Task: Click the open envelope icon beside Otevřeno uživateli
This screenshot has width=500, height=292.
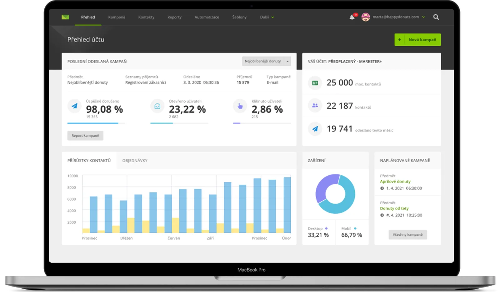Action: point(157,106)
